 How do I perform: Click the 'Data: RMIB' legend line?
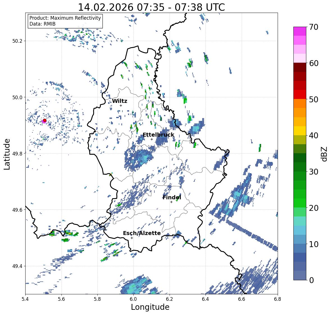[x=42, y=24]
